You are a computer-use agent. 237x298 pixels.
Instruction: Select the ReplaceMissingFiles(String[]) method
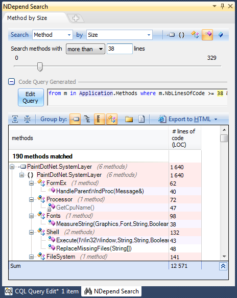click(x=94, y=248)
